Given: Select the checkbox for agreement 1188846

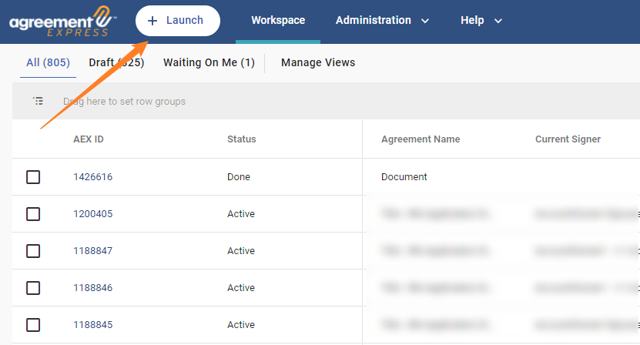Looking at the screenshot, I should click(x=33, y=288).
